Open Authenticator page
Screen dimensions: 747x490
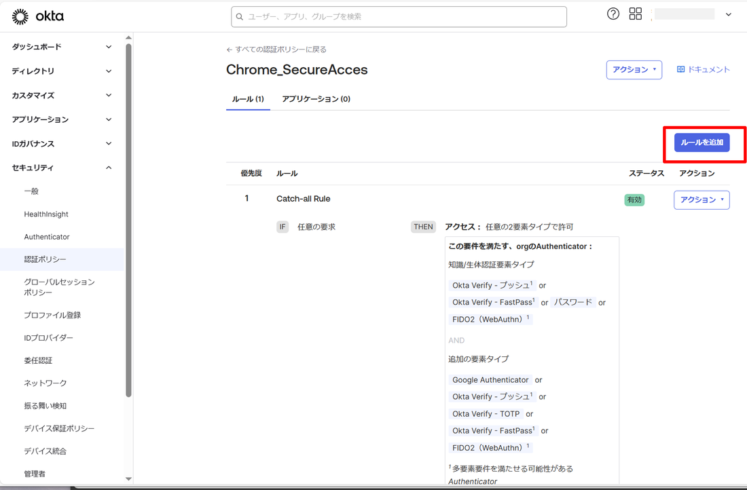coord(47,237)
